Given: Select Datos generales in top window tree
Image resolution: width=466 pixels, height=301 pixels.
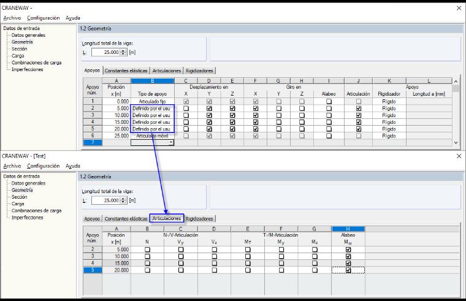Looking at the screenshot, I should (x=29, y=35).
